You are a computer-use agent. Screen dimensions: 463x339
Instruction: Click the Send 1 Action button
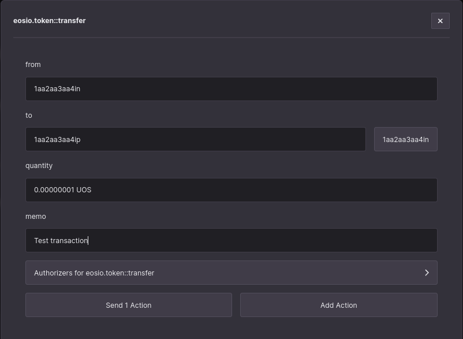tap(128, 305)
